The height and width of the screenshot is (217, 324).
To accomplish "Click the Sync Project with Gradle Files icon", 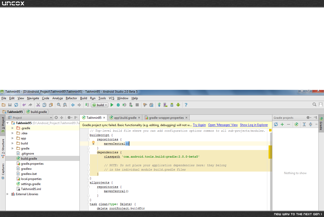I will (159, 105).
